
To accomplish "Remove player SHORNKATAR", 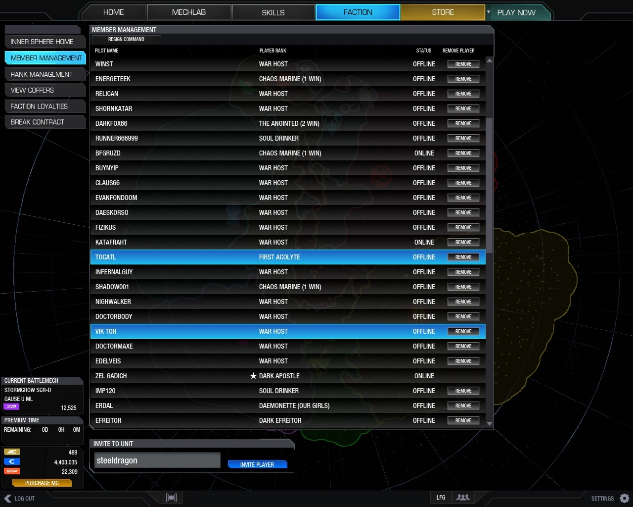I will tap(463, 108).
